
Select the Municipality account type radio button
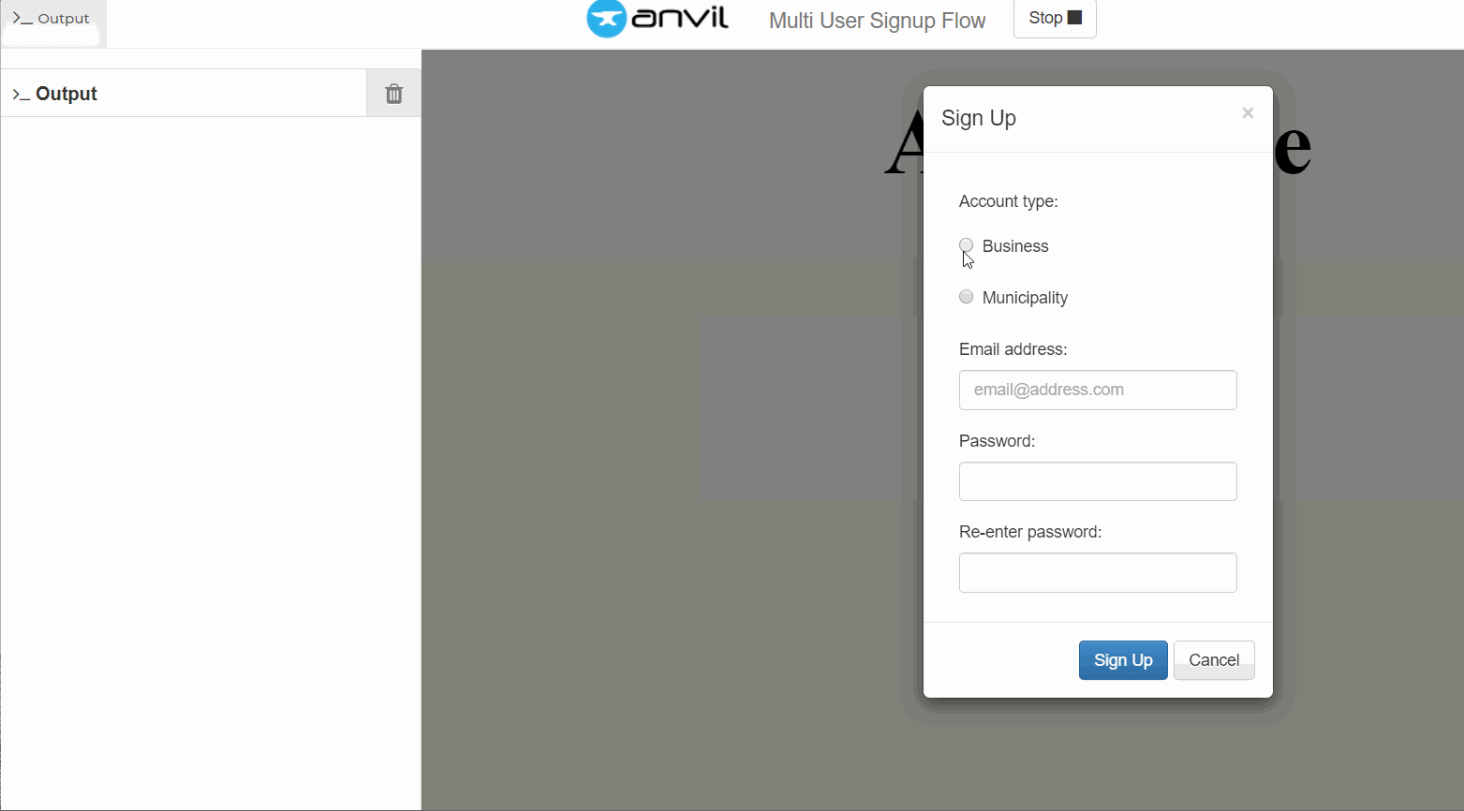tap(966, 297)
